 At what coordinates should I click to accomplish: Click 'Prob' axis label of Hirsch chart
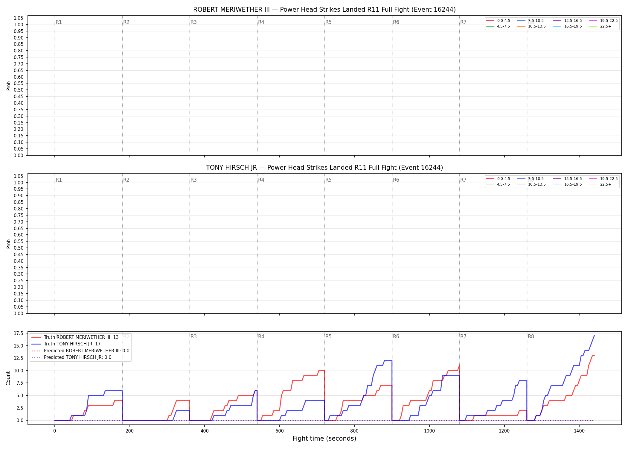8,244
